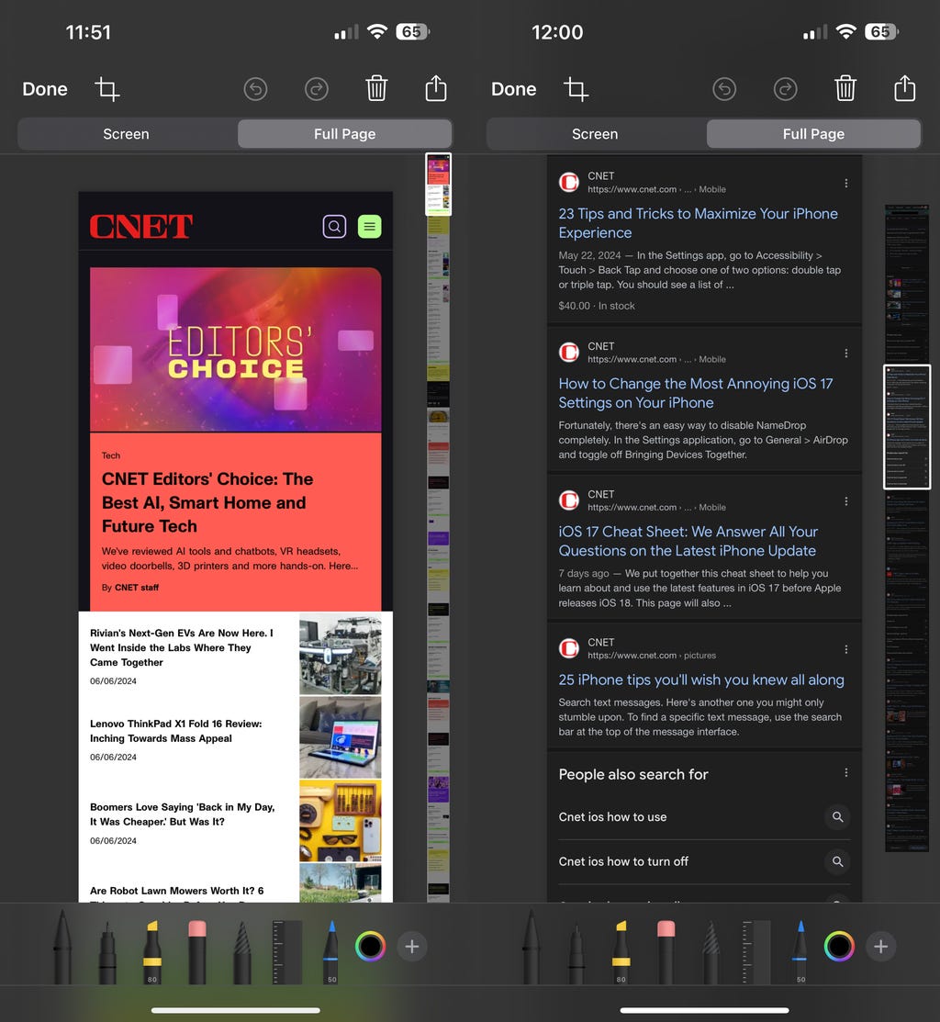
Task: Switch right editor to Screen view
Action: pos(595,134)
